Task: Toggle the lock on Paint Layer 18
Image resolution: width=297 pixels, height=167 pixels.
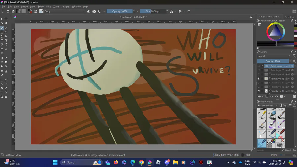Action: point(286,79)
